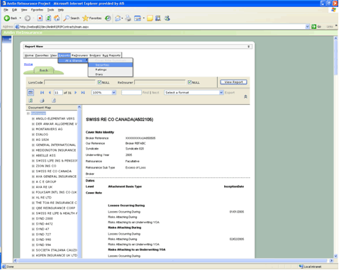Click the Edit page toolbar icon
The image size is (339, 270).
pos(138,18)
